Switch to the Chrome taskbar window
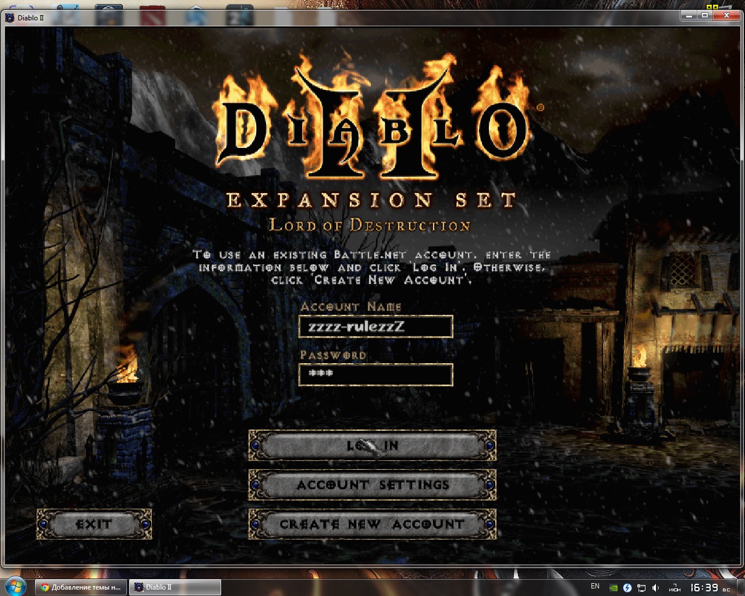This screenshot has width=745, height=596. 80,587
